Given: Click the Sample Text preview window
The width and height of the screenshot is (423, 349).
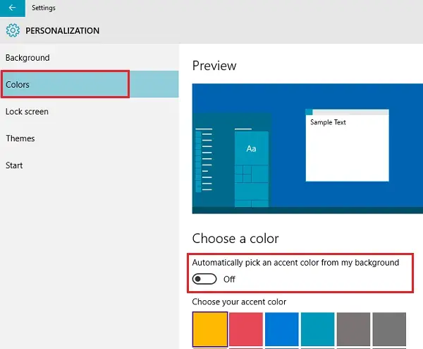Looking at the screenshot, I should (347, 145).
